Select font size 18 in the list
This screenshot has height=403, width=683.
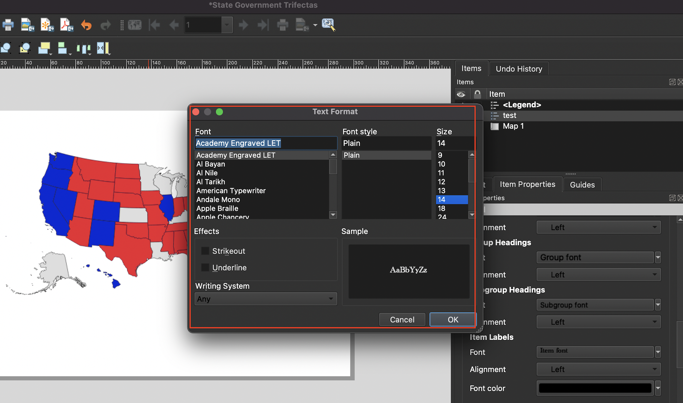(x=442, y=209)
